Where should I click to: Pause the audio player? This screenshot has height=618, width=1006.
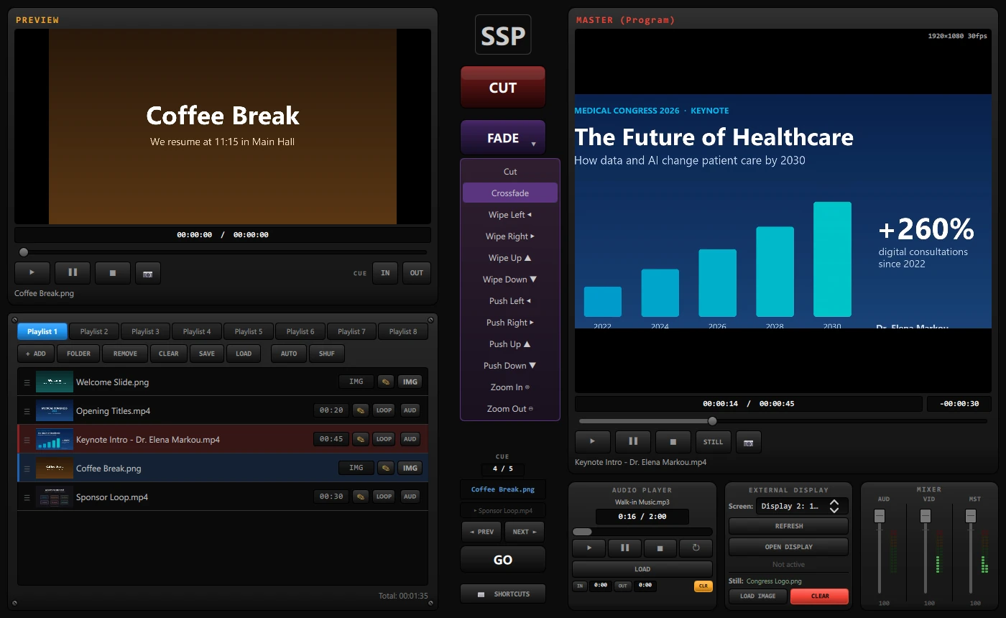pyautogui.click(x=624, y=548)
